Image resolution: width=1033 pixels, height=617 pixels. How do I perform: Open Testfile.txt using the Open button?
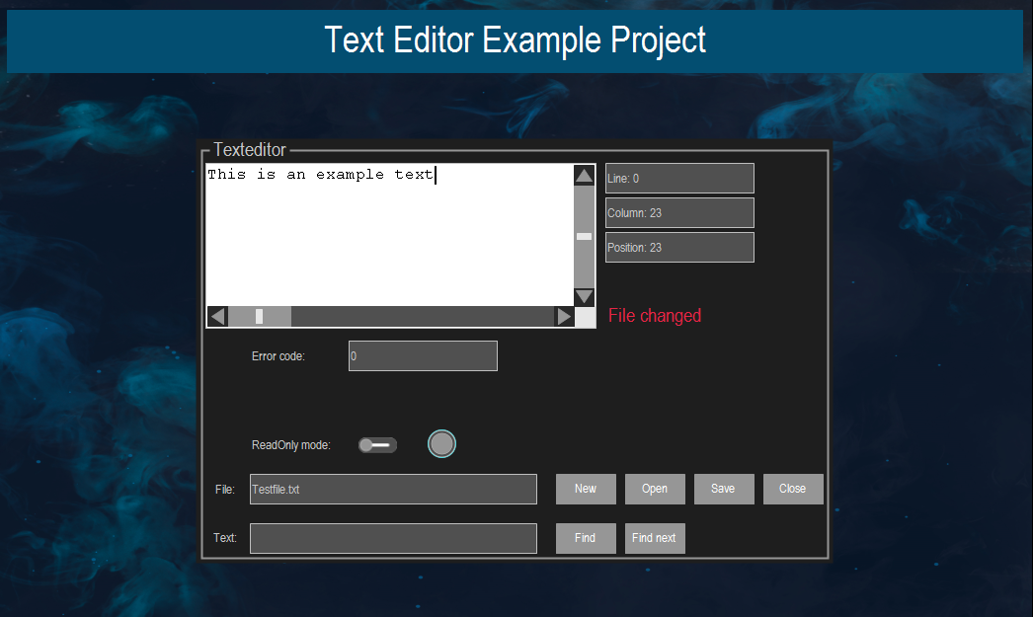pos(654,489)
